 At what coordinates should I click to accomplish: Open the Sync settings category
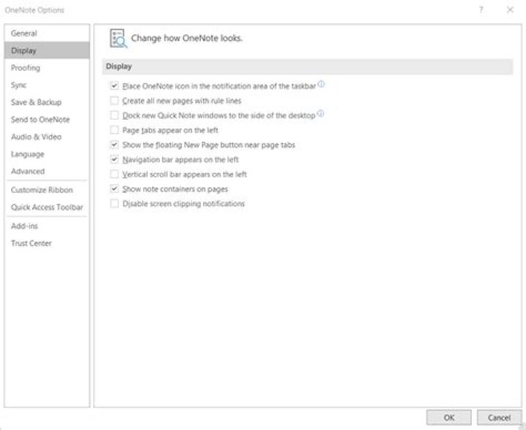click(x=47, y=85)
